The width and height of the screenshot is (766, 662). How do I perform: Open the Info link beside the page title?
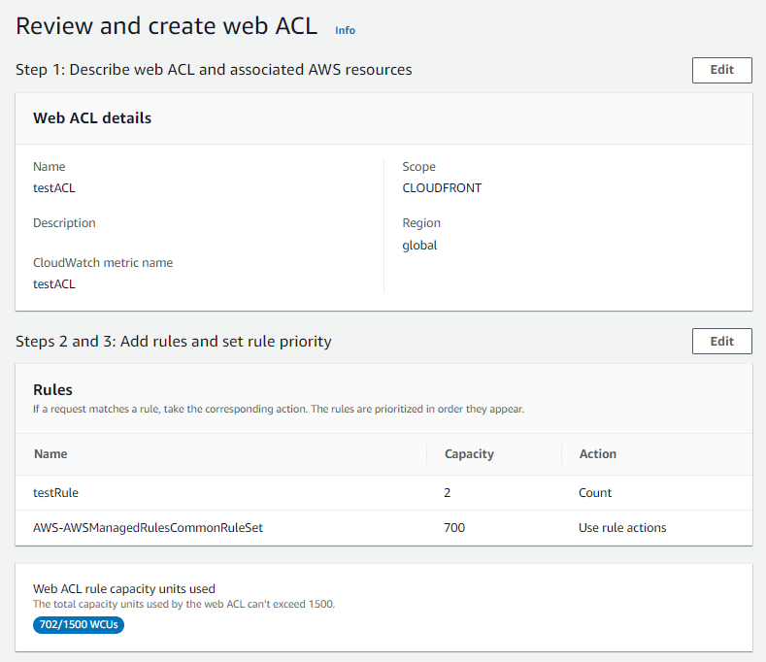[x=345, y=30]
